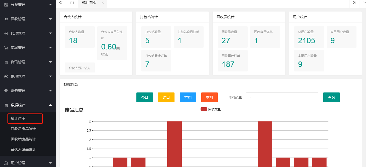Viewport: 366px width, 167px height.
Task: Click the 商城管理 cart icon
Action: (6, 48)
